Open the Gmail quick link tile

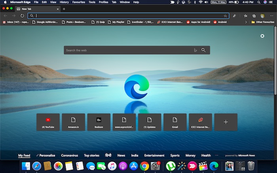175,122
